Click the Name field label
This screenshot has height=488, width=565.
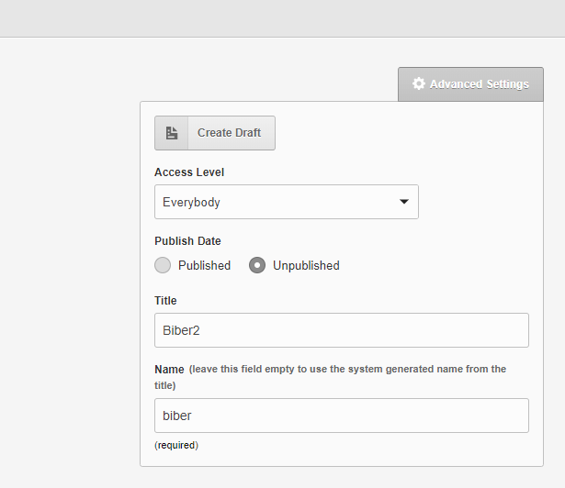pyautogui.click(x=169, y=370)
